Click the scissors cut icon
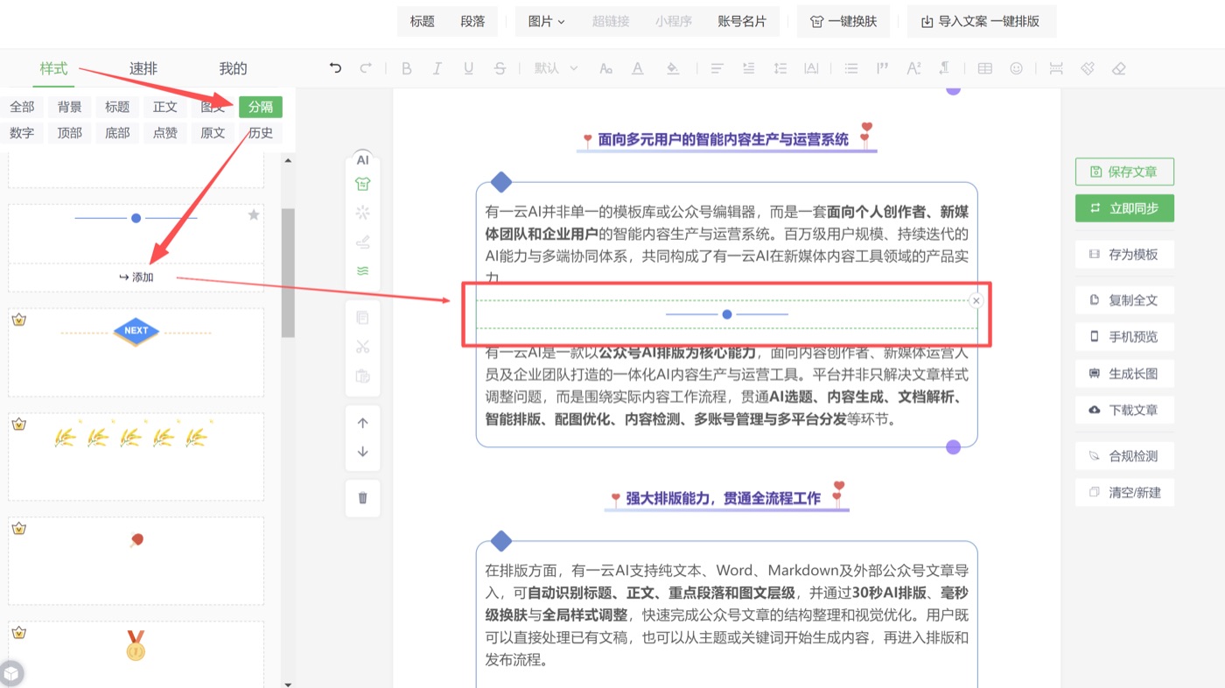The width and height of the screenshot is (1225, 688). pyautogui.click(x=362, y=347)
